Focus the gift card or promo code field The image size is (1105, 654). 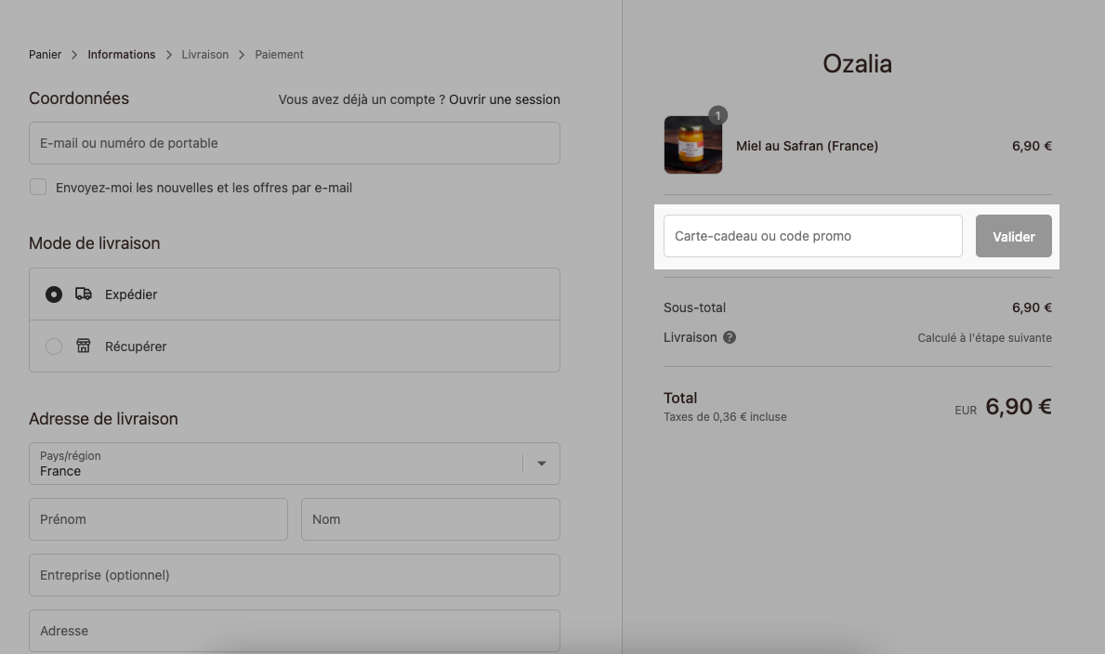click(x=812, y=236)
